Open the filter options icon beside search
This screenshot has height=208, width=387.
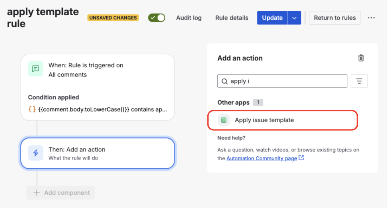(359, 81)
